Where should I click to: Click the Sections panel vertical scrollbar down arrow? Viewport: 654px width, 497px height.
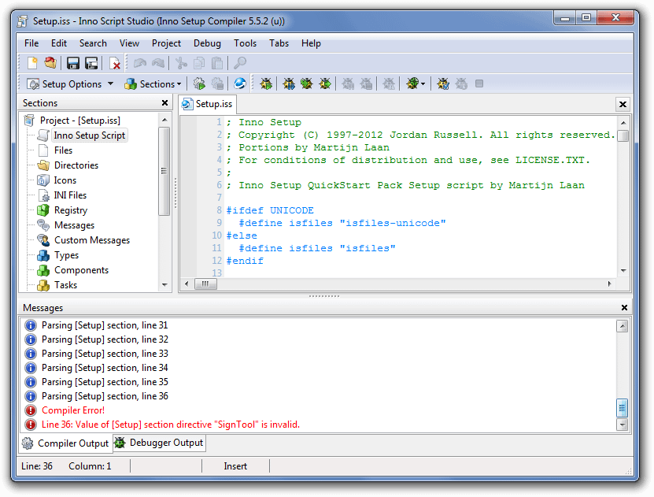164,284
